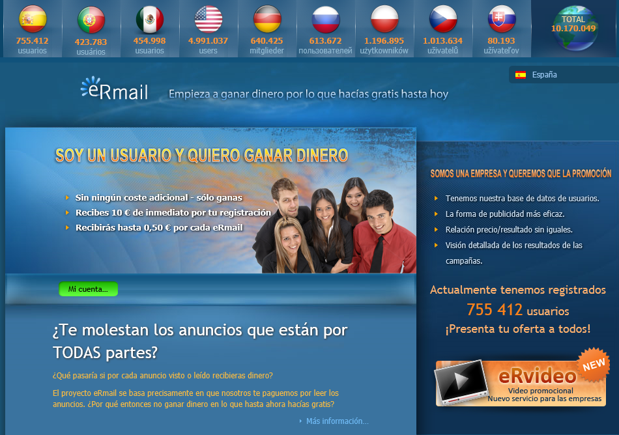Click '1.013.634 uživatelů' counter

click(x=442, y=46)
